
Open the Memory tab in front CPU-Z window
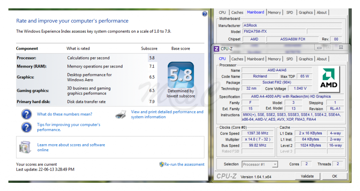coord(274,59)
